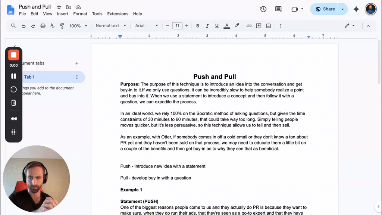Increase font size with plus button
Screen dimensions: 382x215
tap(187, 26)
